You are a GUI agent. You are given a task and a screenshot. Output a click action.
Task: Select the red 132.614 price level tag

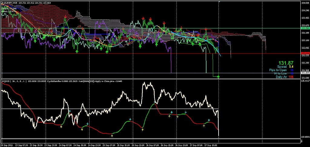(x=305, y=54)
